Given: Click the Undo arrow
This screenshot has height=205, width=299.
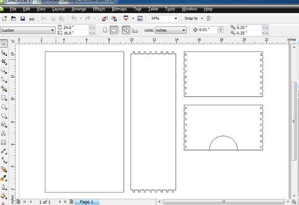Looking at the screenshot, I should click(74, 18).
